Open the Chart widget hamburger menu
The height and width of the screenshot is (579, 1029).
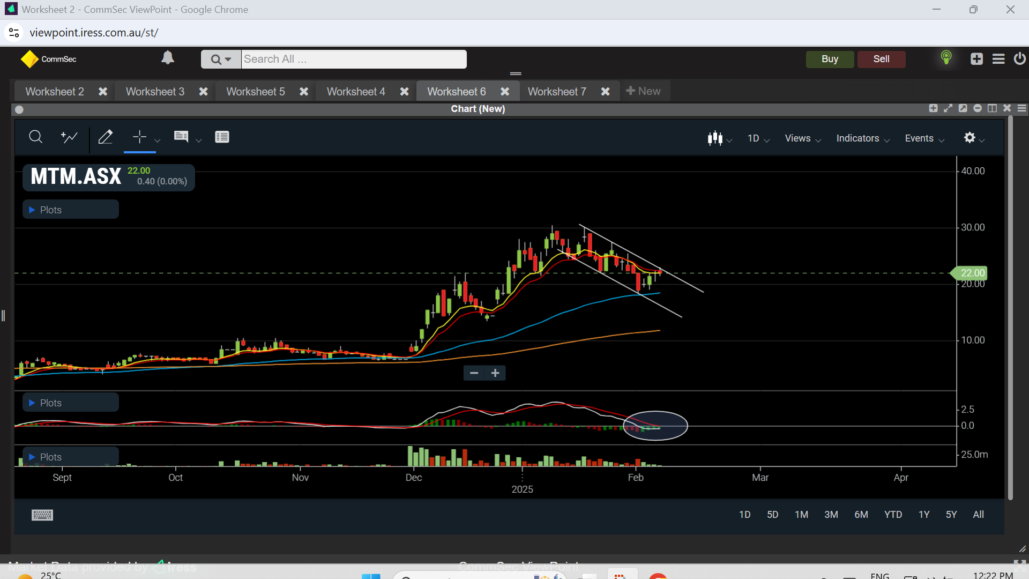tap(1022, 108)
